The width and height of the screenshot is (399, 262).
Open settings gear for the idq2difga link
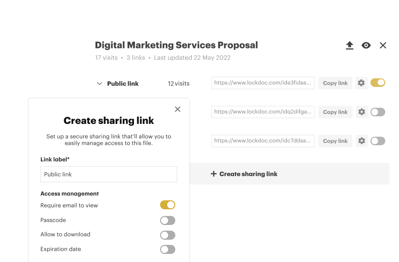[x=361, y=112]
